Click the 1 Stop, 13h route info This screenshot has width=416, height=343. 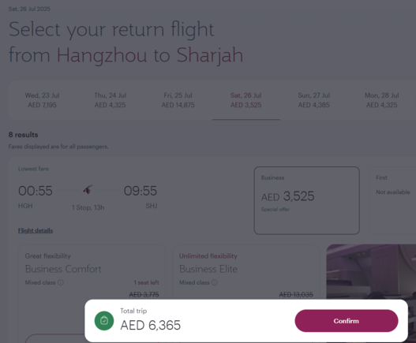click(88, 207)
